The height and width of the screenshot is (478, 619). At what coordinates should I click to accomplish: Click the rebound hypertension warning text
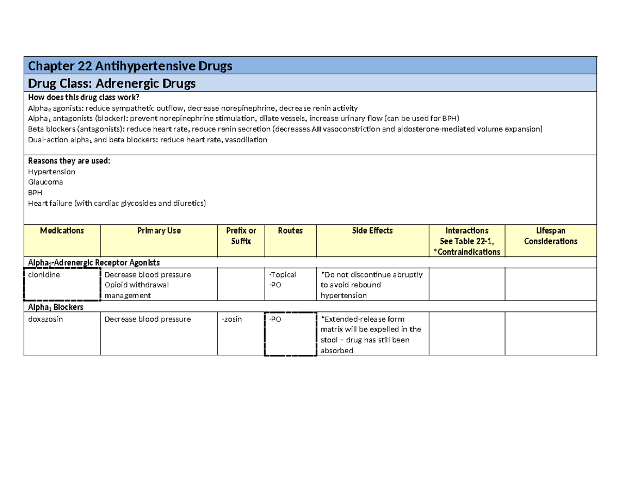[371, 285]
